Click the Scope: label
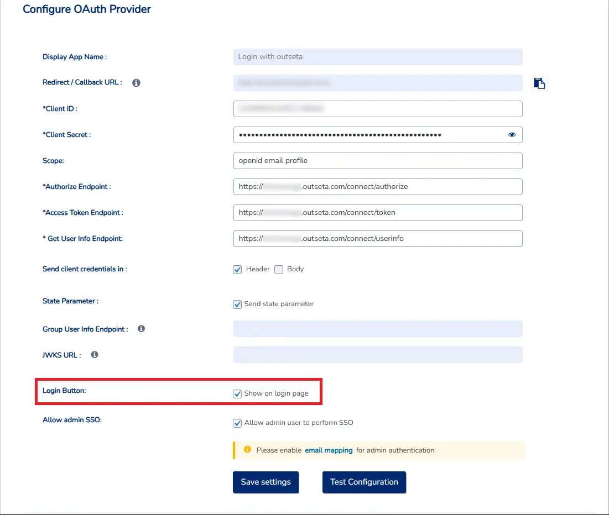Viewport: 609px width, 515px height. 53,161
